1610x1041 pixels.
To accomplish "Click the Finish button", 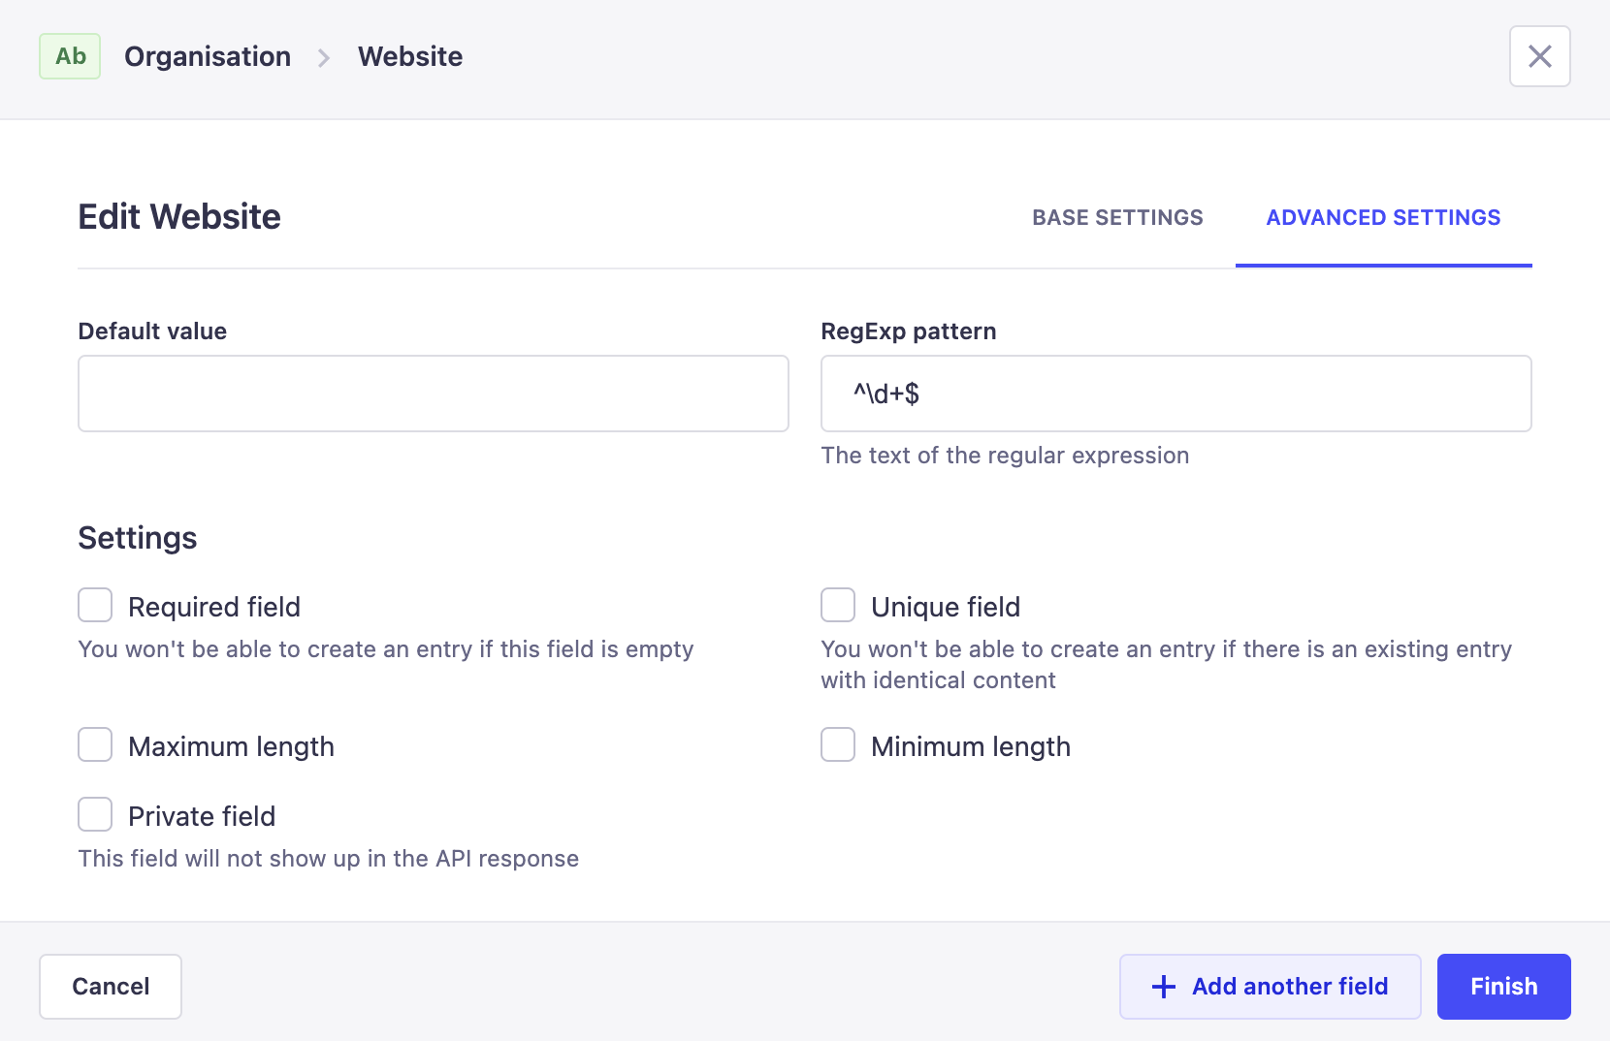I will (1503, 986).
